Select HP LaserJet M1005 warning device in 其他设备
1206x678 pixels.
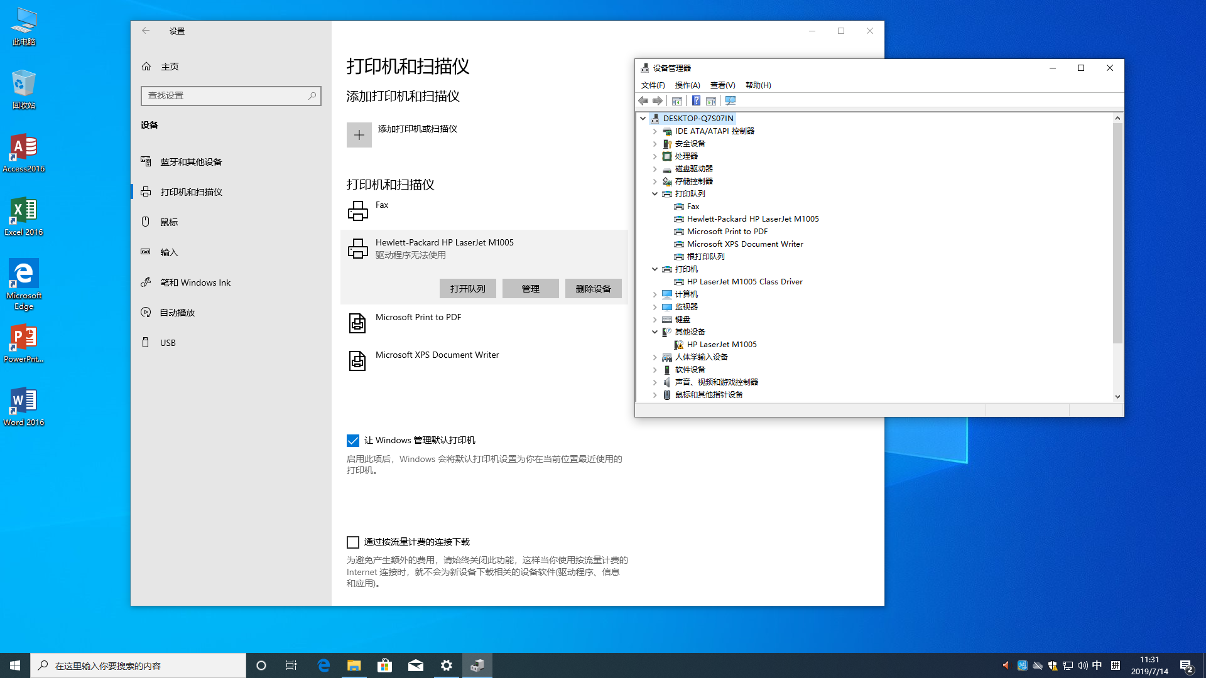pyautogui.click(x=721, y=345)
